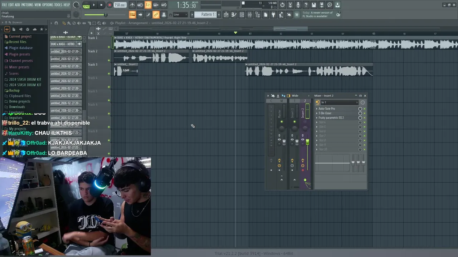The height and width of the screenshot is (257, 458).
Task: Open the TOOLS menu
Action: pyautogui.click(x=58, y=5)
